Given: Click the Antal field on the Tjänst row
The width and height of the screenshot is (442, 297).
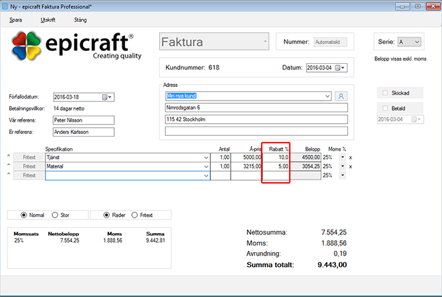Looking at the screenshot, I should click(221, 158).
